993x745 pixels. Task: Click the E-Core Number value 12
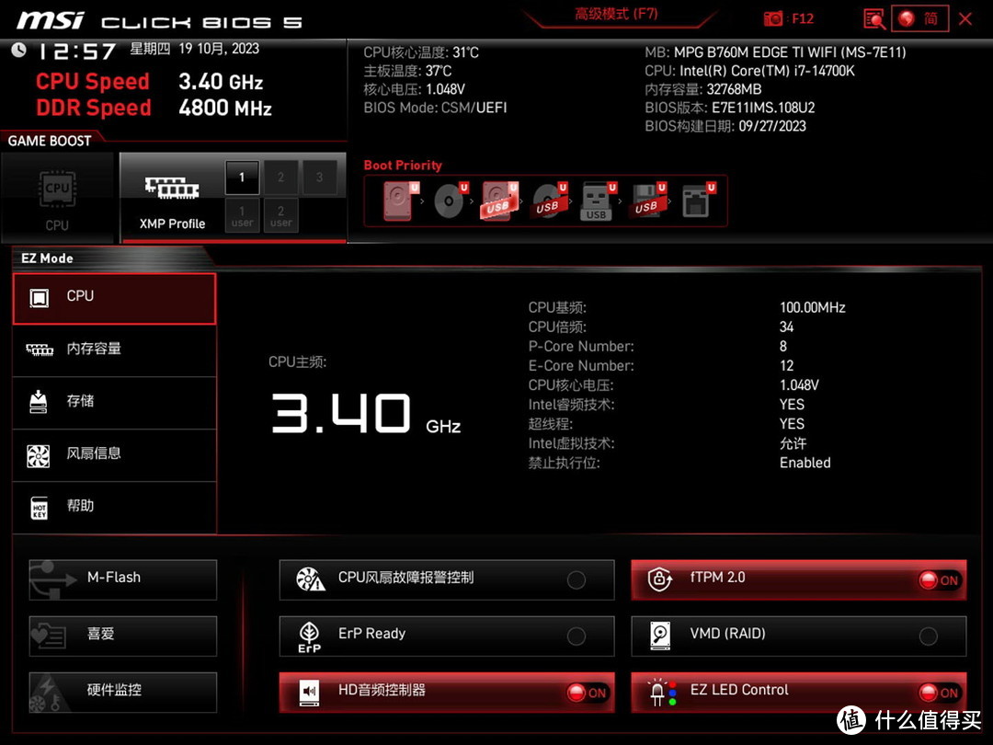[786, 366]
